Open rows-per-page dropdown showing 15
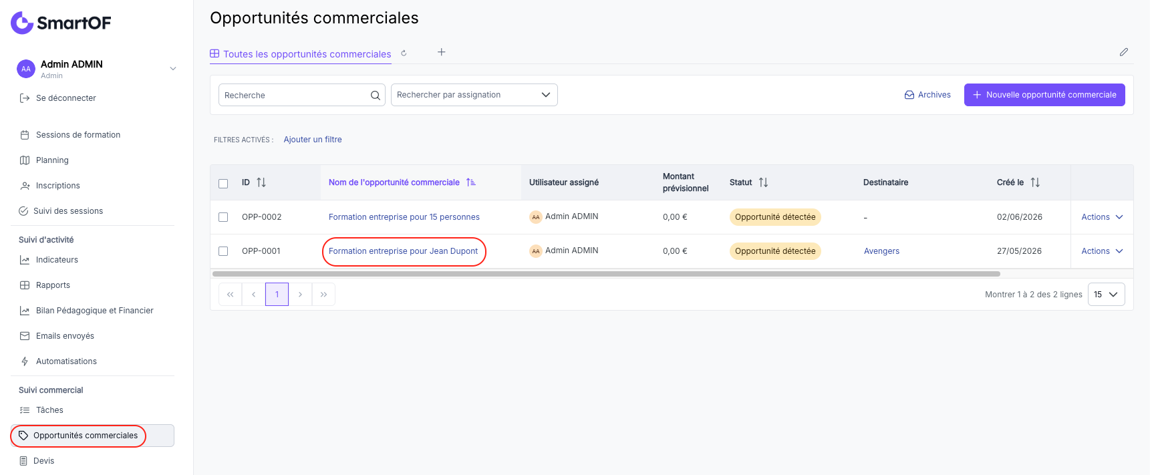1150x475 pixels. coord(1106,295)
